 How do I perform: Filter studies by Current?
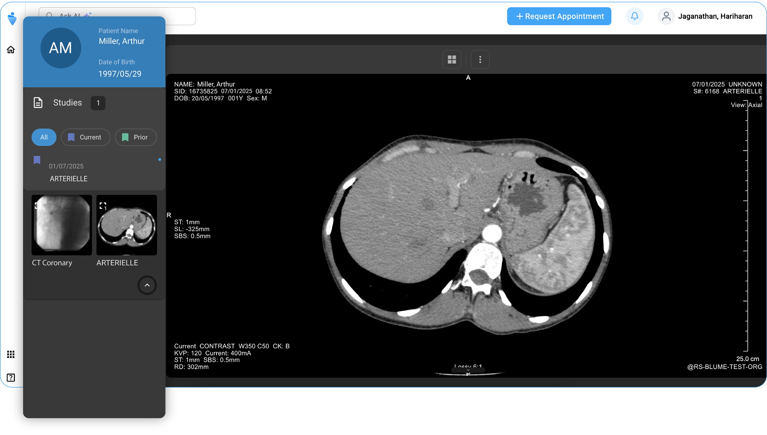point(85,137)
